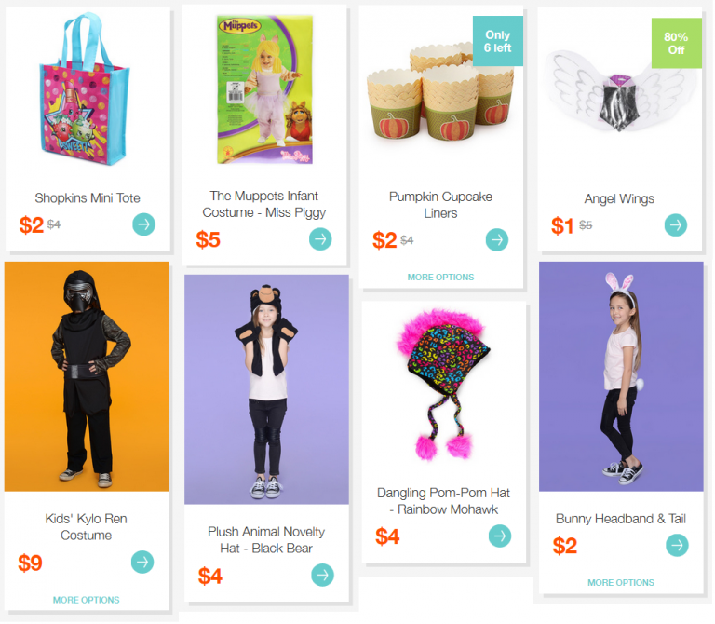Click the Muppets Miss Piggy costume image
This screenshot has width=715, height=624.
click(x=265, y=89)
